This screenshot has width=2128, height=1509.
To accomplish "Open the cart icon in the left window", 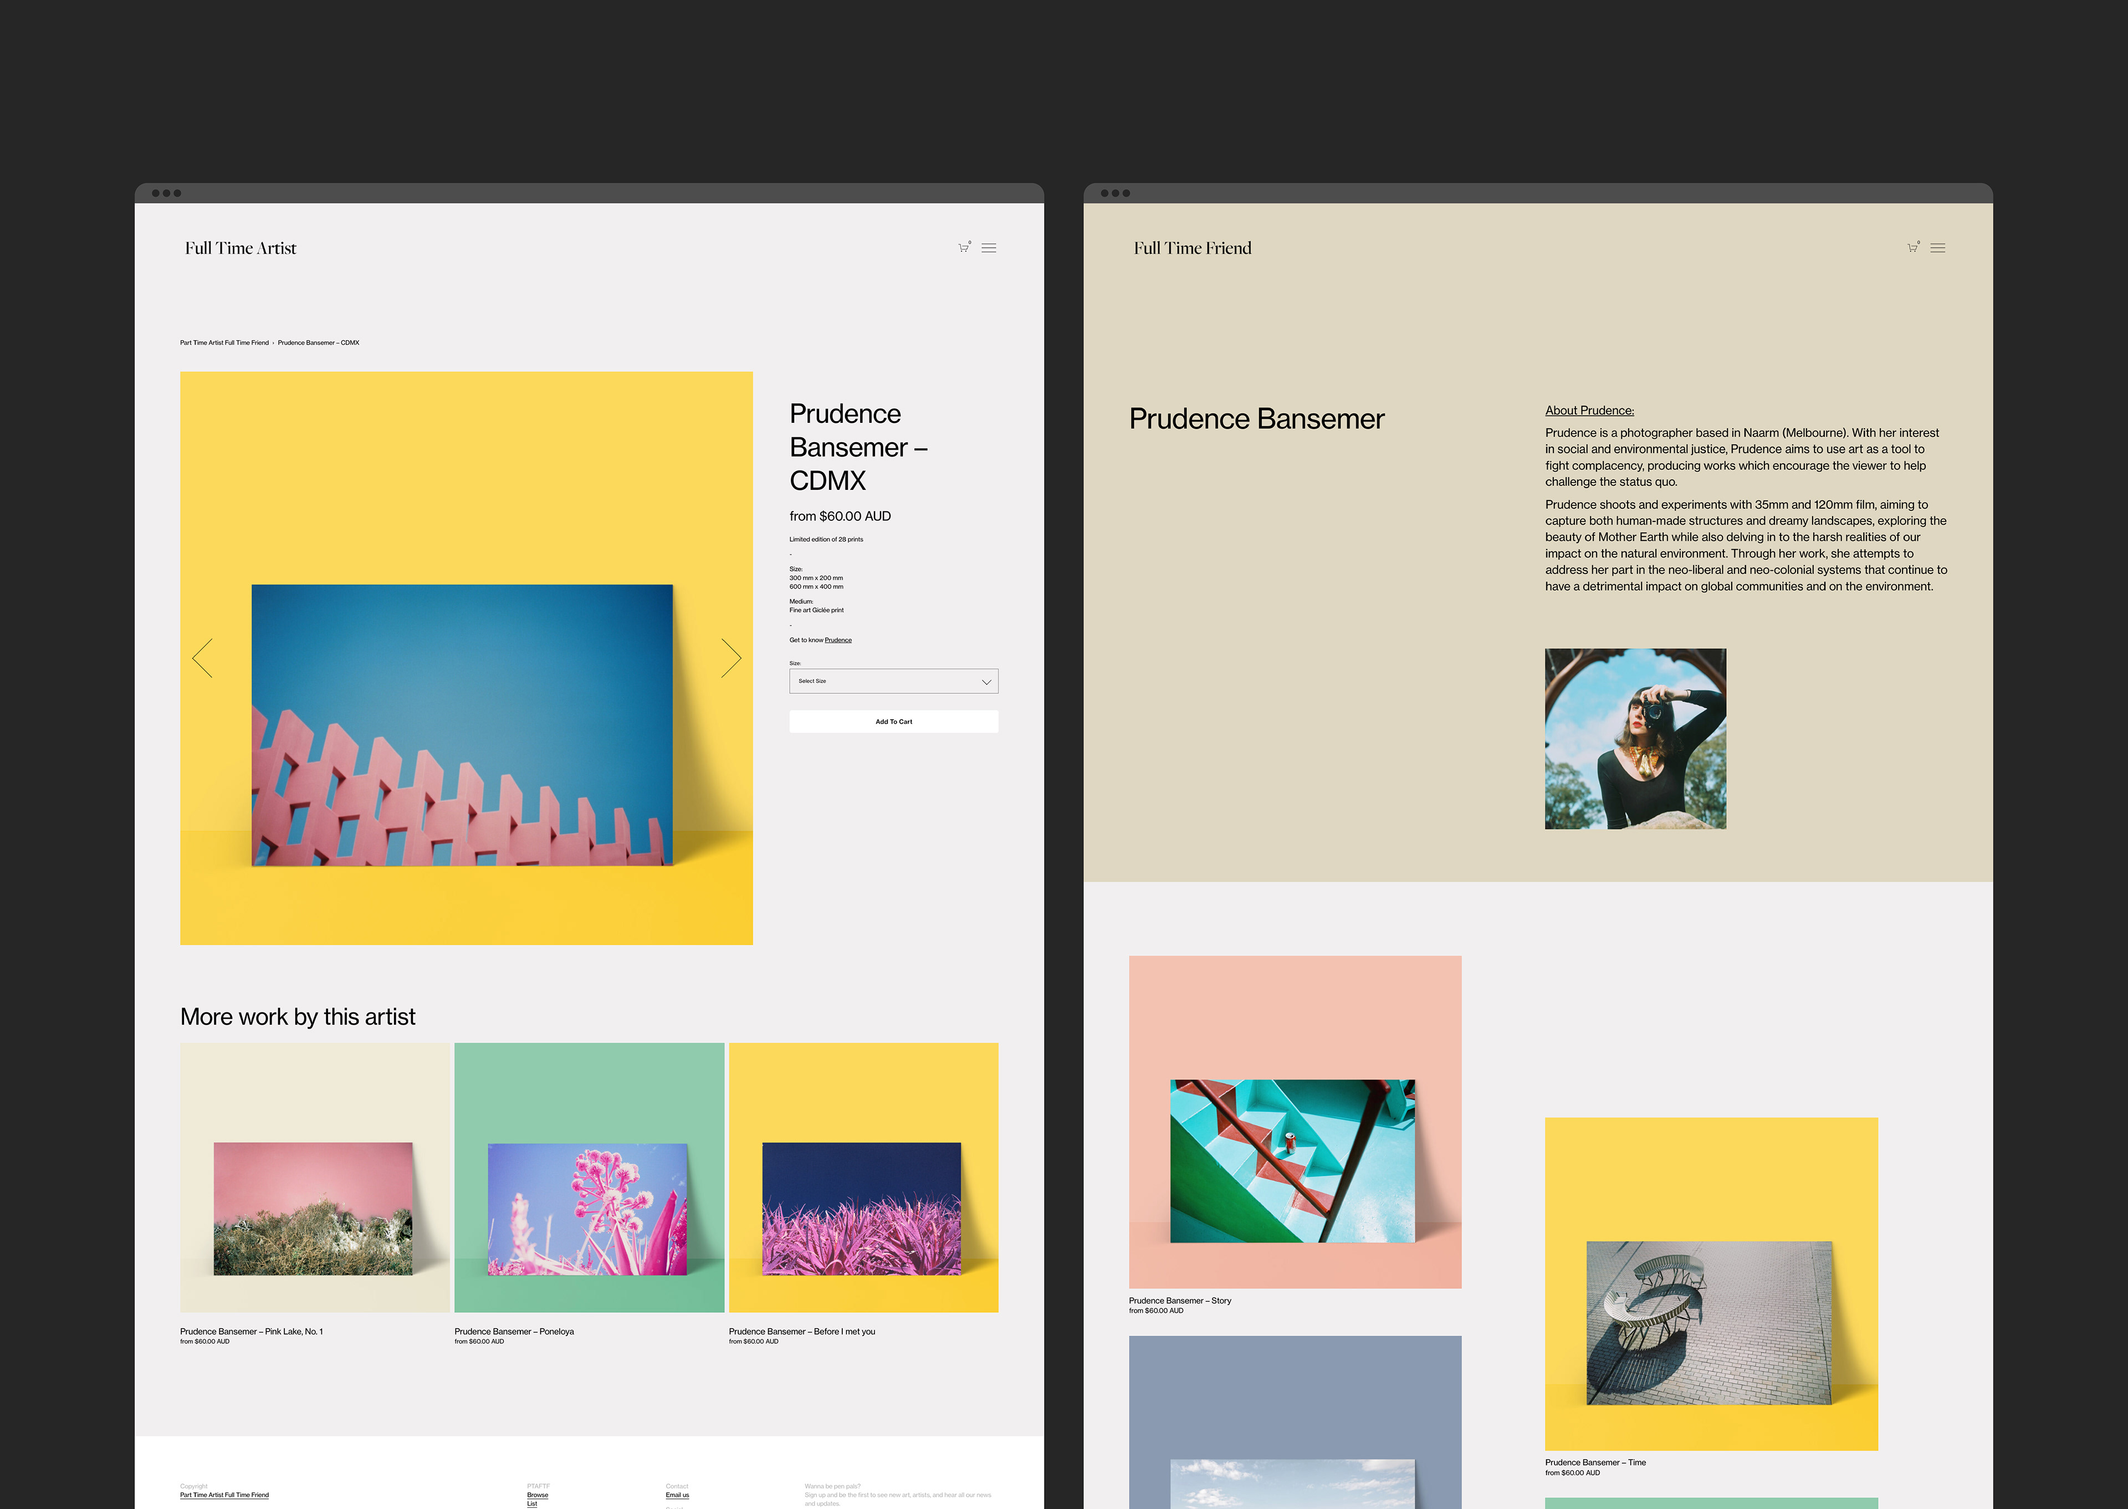I will pos(964,247).
